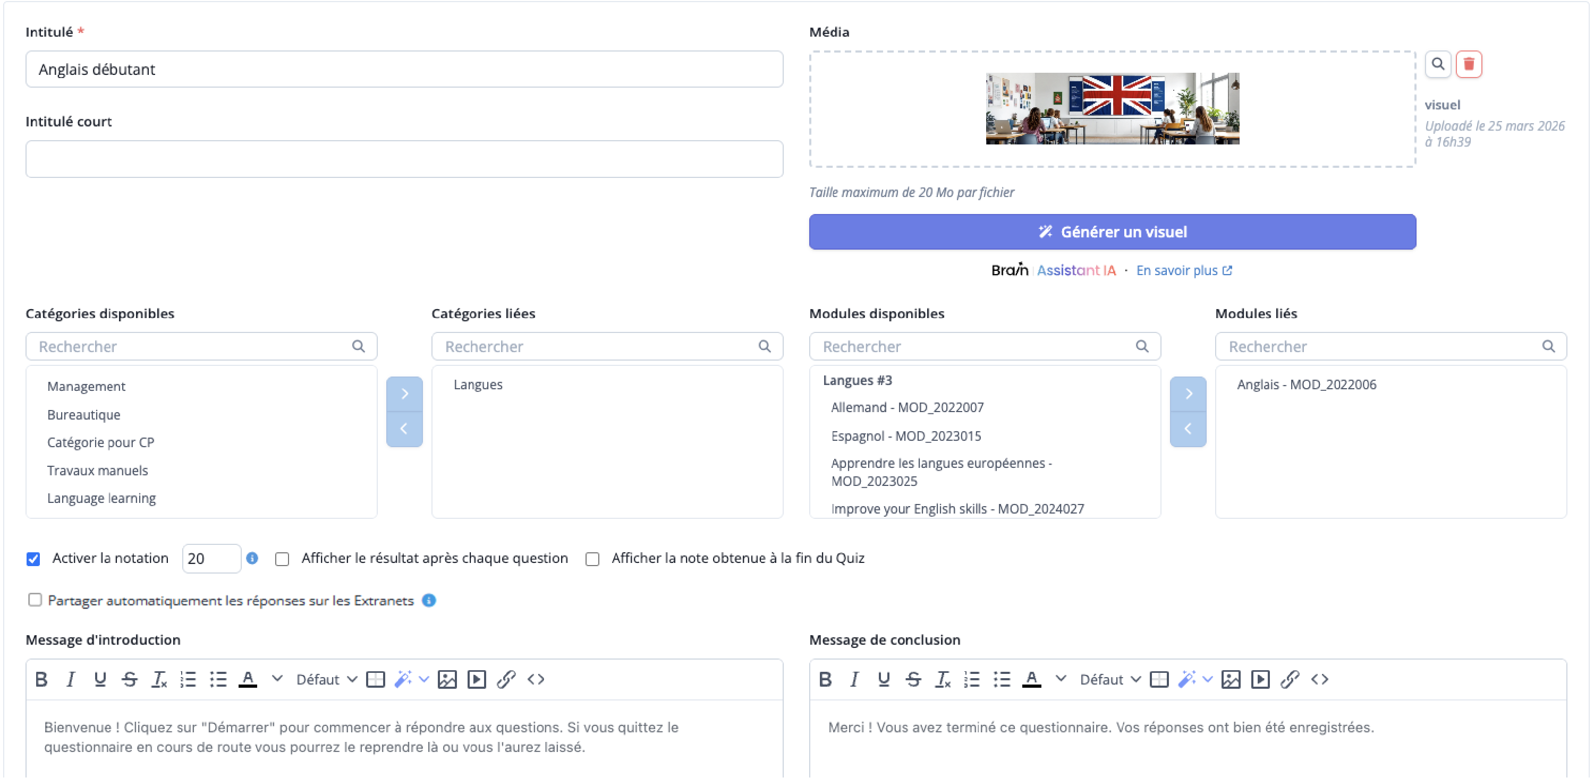Check Partager automatiquement les réponses sur les Extranets
Screen dimensions: 1594x778
click(x=35, y=600)
